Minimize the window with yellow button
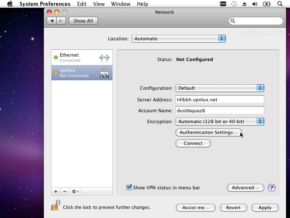290x218 pixels. (x=57, y=12)
